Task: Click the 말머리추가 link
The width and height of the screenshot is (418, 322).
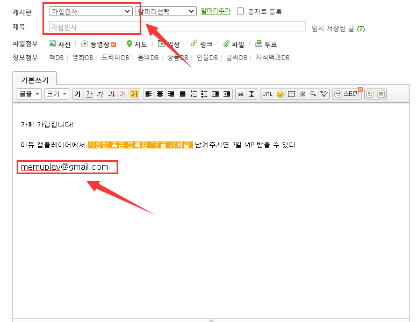Action: (x=215, y=11)
